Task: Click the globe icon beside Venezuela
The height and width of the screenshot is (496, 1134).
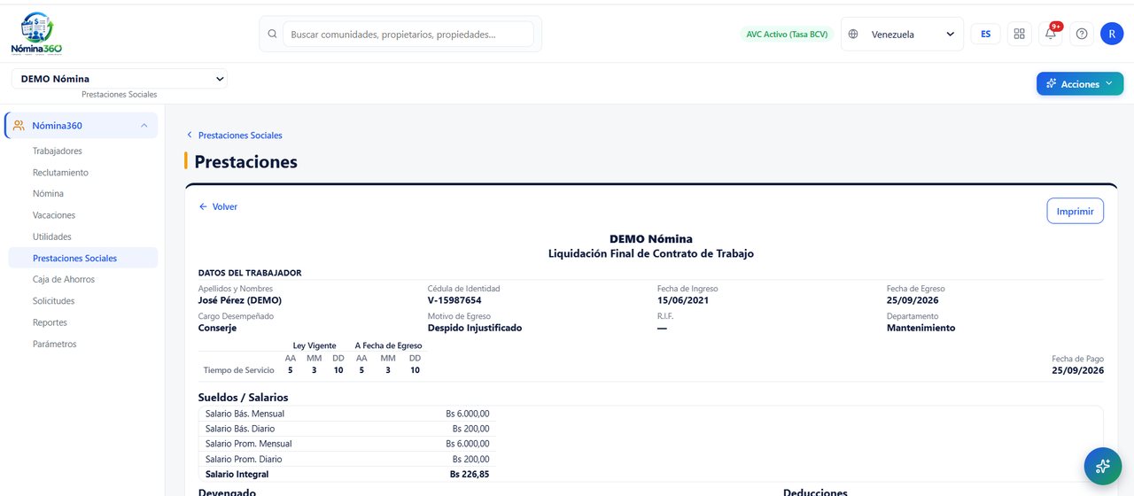Action: (853, 35)
